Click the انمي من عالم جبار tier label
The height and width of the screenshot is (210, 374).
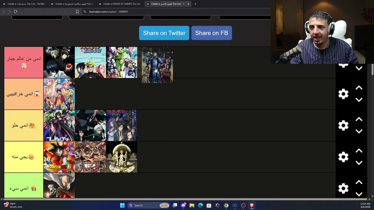(x=24, y=62)
